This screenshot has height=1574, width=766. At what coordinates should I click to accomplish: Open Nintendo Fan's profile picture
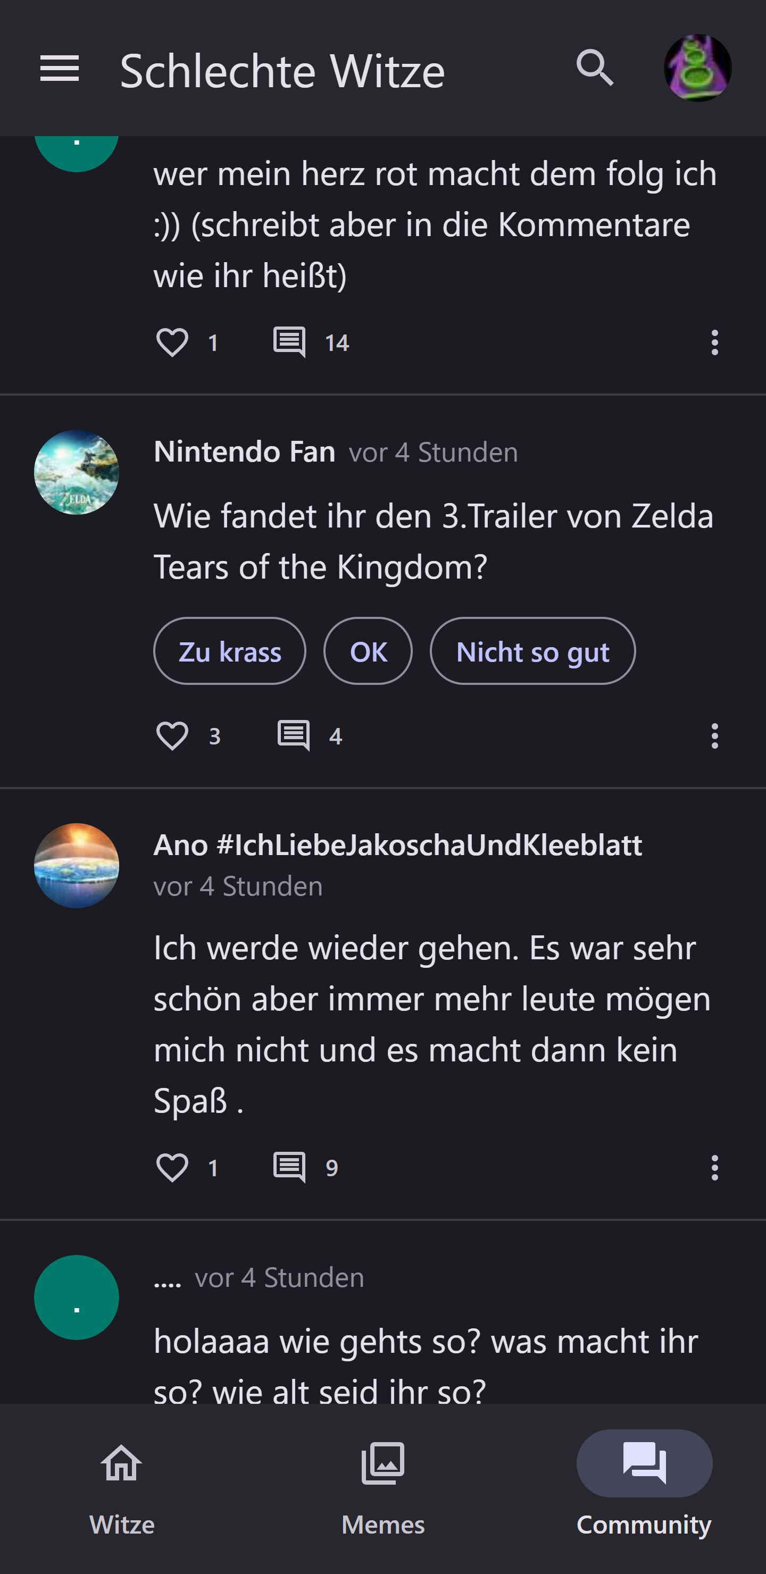[x=77, y=472]
